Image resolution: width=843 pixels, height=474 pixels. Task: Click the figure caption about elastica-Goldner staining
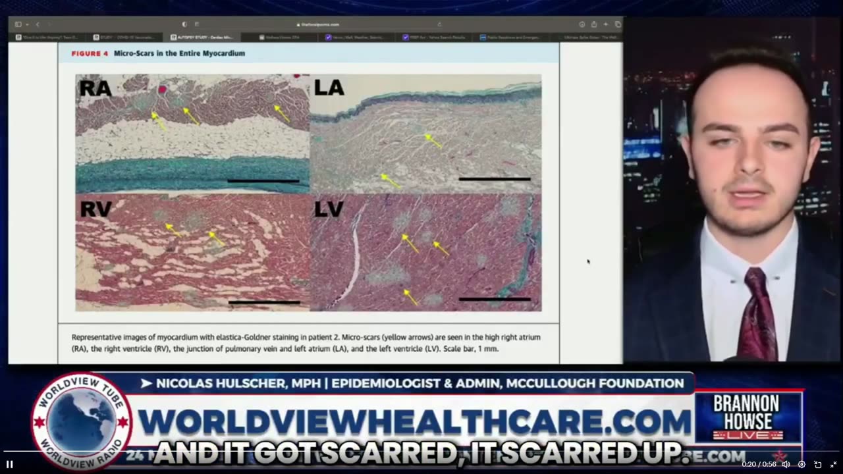306,343
